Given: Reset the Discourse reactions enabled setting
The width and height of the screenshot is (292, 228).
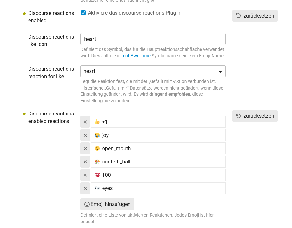Looking at the screenshot, I should (x=255, y=16).
